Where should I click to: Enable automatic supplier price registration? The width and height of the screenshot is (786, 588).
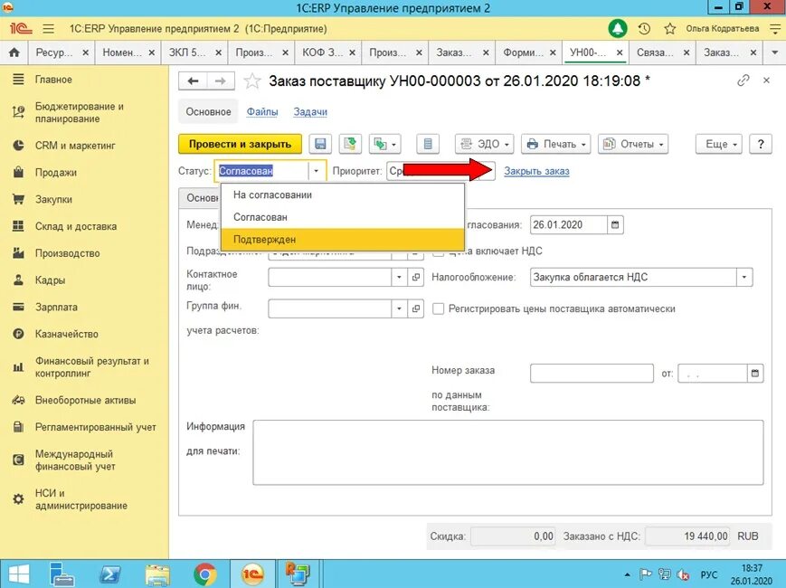coord(438,308)
